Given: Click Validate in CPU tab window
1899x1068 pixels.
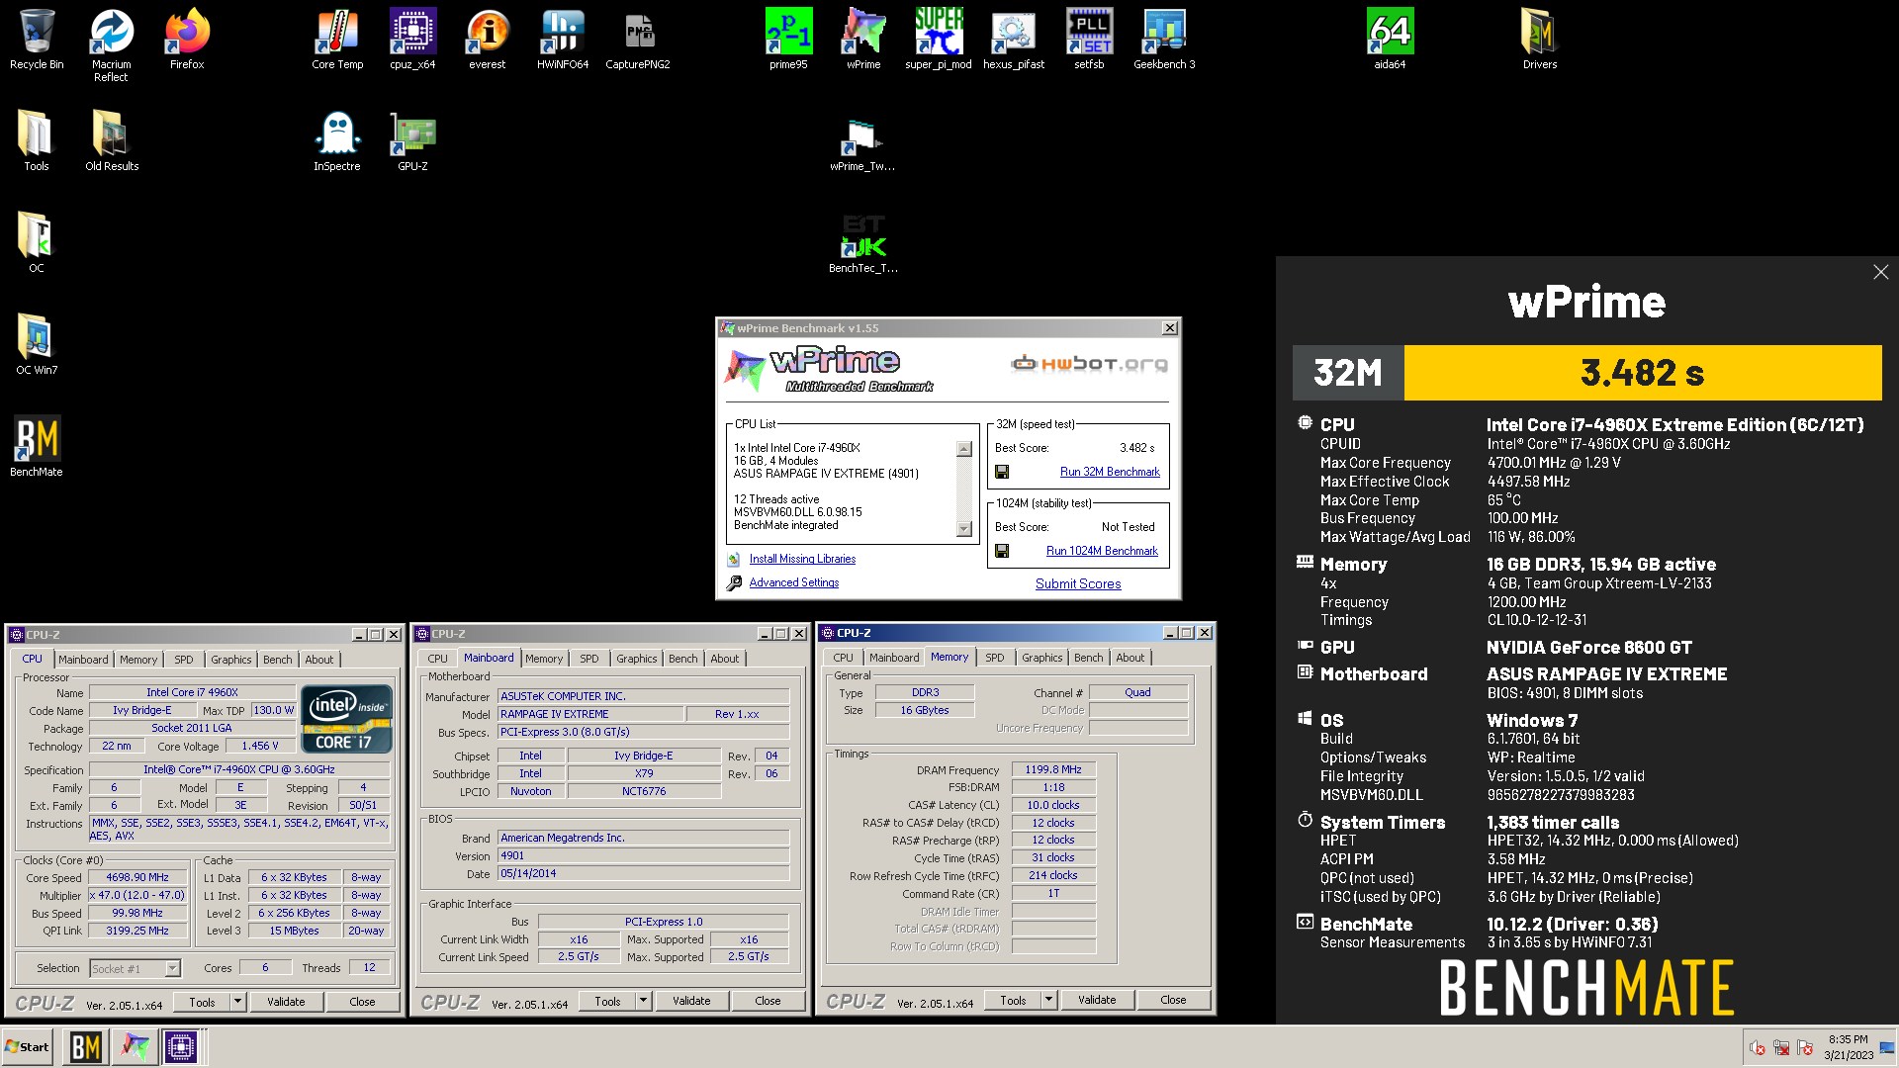Looking at the screenshot, I should (286, 1002).
